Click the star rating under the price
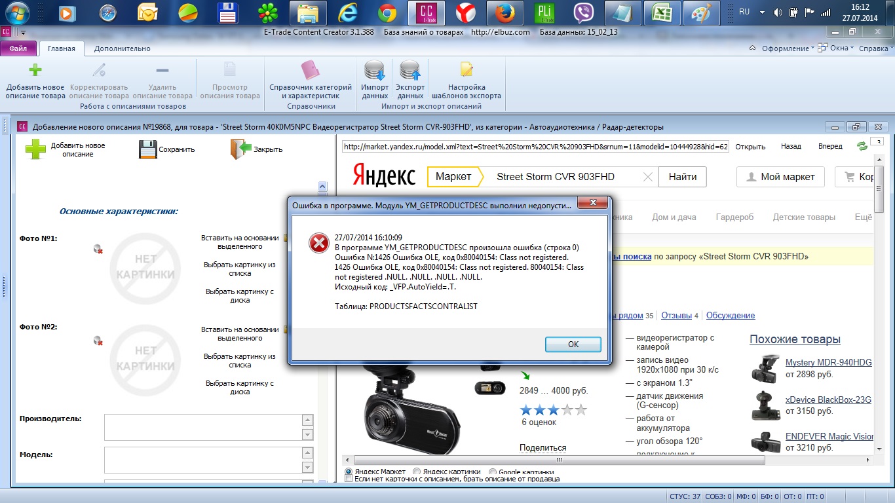The image size is (895, 503). pos(553,411)
